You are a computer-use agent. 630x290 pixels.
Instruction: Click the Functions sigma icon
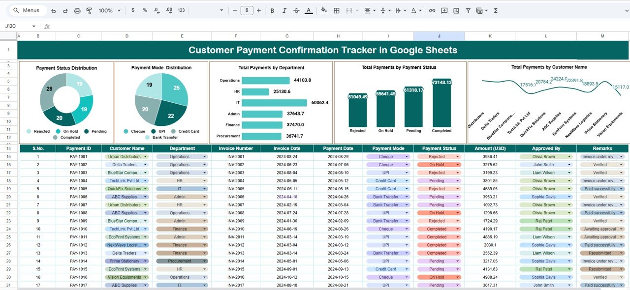[x=496, y=10]
